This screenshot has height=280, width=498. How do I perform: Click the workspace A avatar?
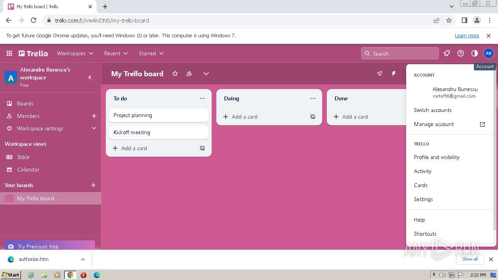11,78
